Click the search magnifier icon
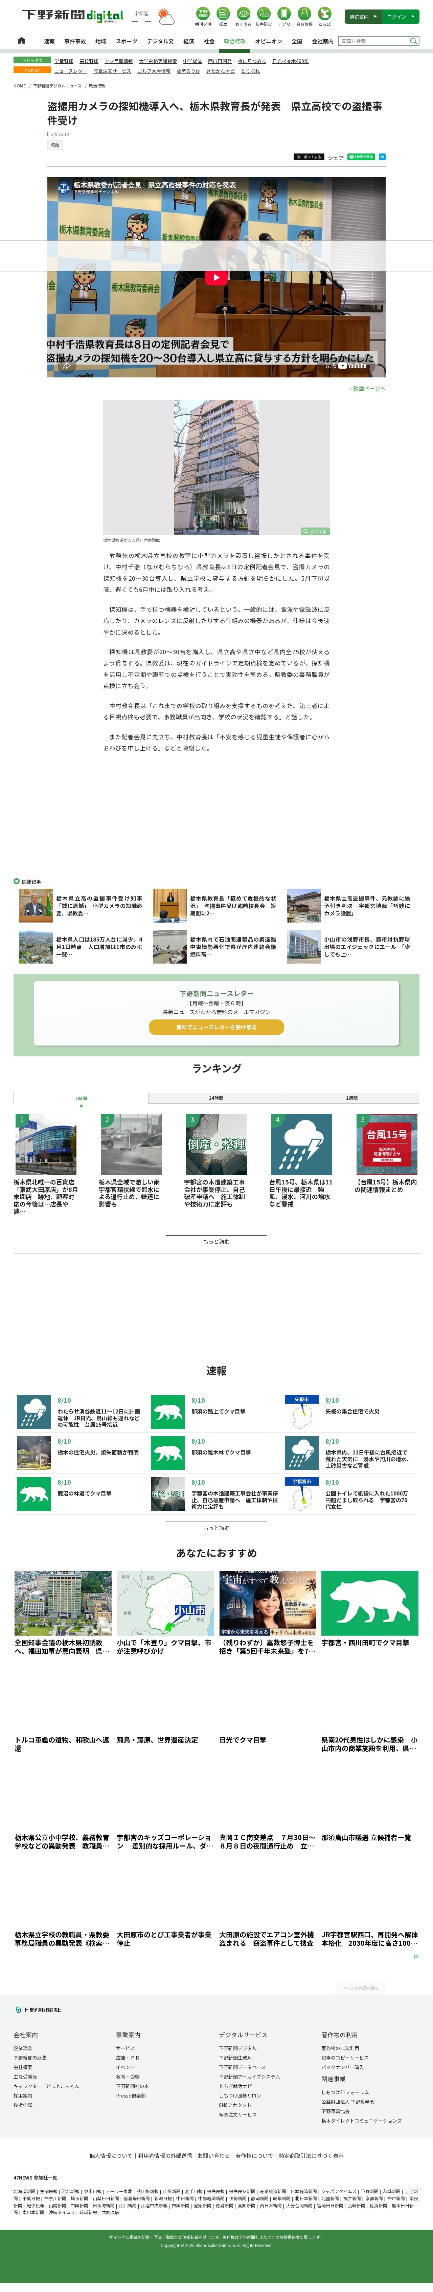This screenshot has width=433, height=2292. click(413, 41)
